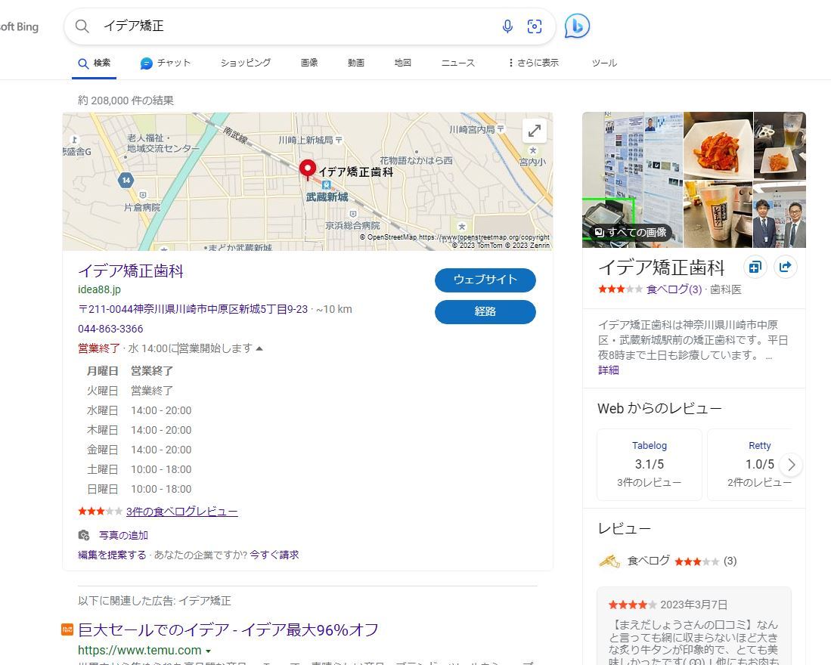
Task: Click phone number 044-863-3366
Action: [110, 329]
